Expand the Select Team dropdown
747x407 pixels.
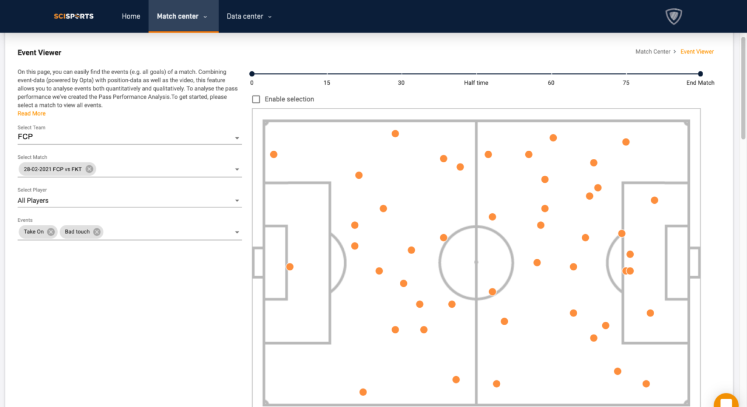pyautogui.click(x=237, y=138)
